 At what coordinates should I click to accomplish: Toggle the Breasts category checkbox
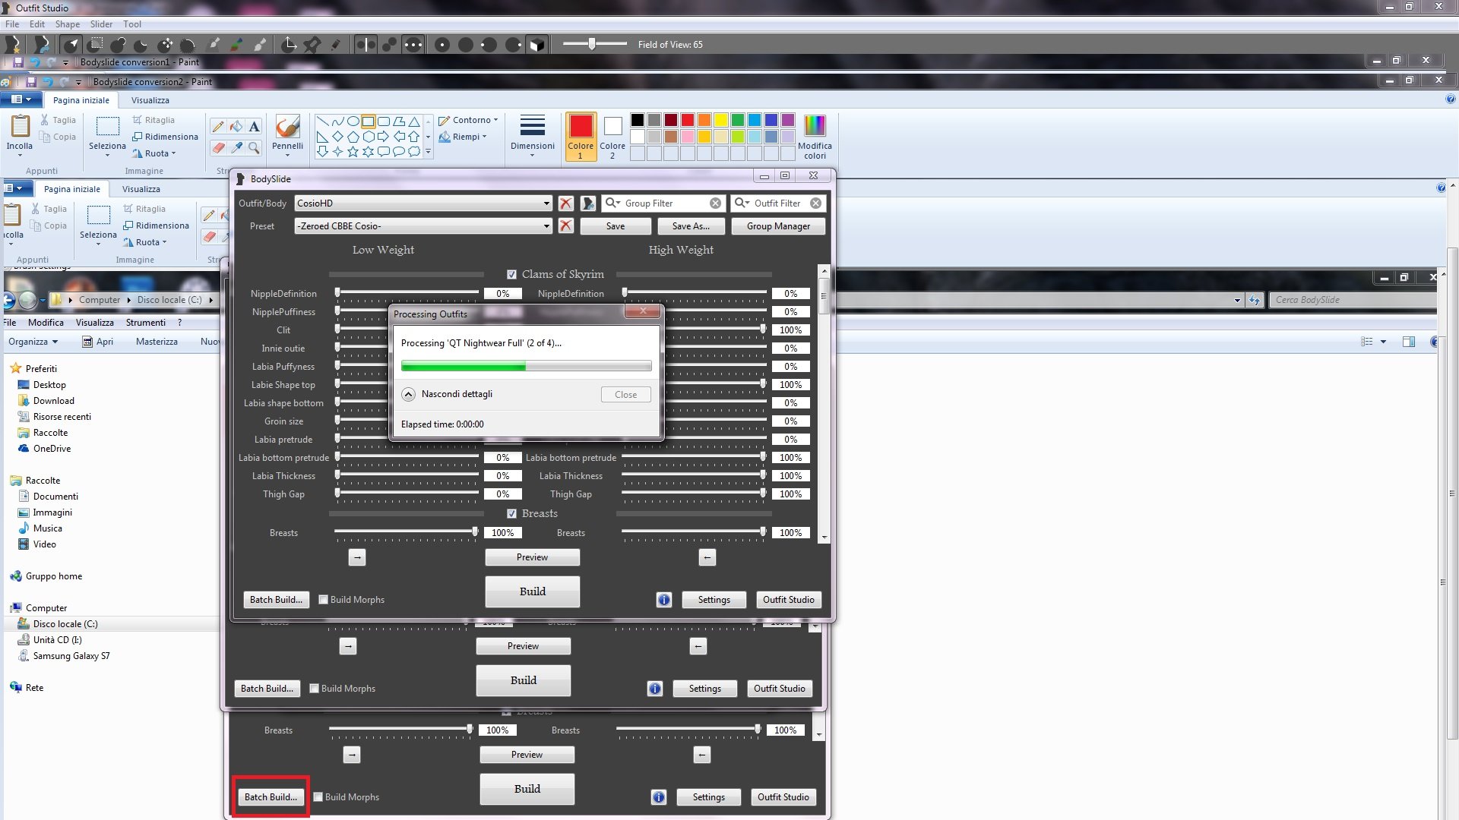pyautogui.click(x=511, y=513)
